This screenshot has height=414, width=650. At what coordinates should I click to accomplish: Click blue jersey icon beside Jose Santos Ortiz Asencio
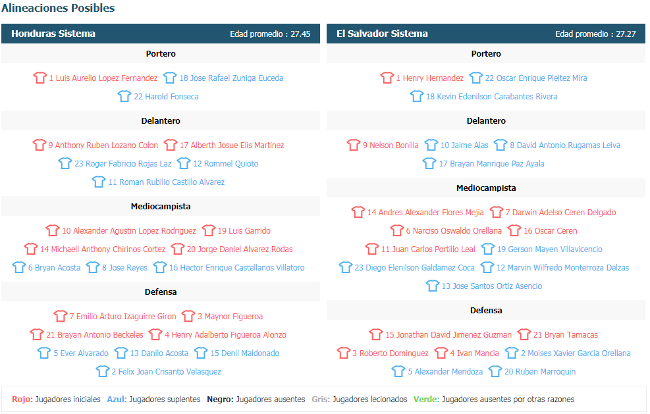[x=433, y=286]
